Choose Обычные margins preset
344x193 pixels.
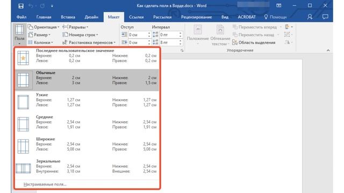point(87,80)
